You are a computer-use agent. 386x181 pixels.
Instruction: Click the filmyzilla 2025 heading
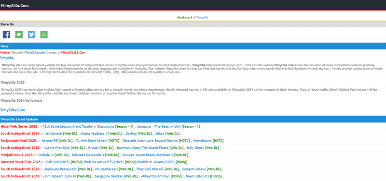13,83
